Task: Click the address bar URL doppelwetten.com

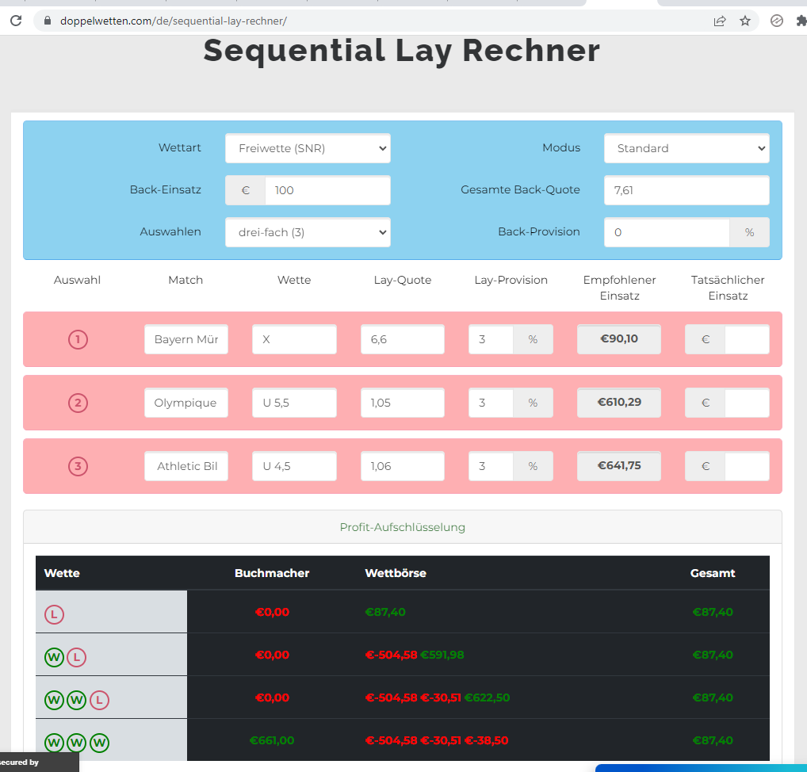Action: click(x=173, y=21)
